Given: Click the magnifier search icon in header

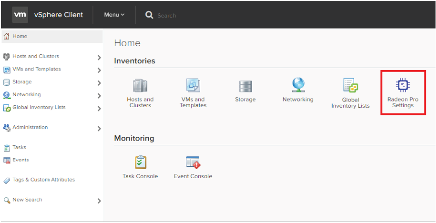Looking at the screenshot, I should 149,15.
